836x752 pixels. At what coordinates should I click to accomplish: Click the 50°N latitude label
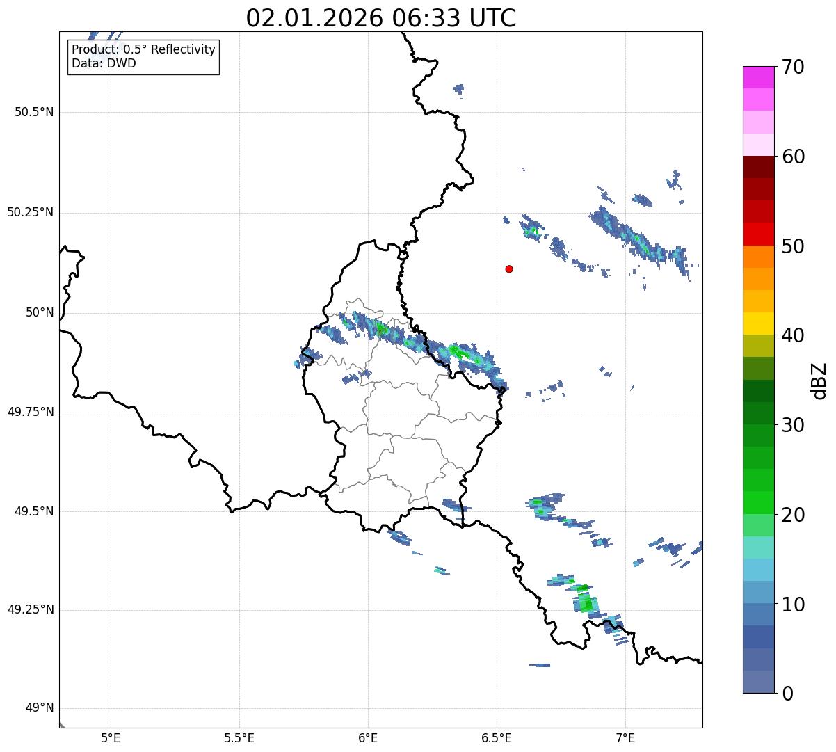tap(40, 312)
